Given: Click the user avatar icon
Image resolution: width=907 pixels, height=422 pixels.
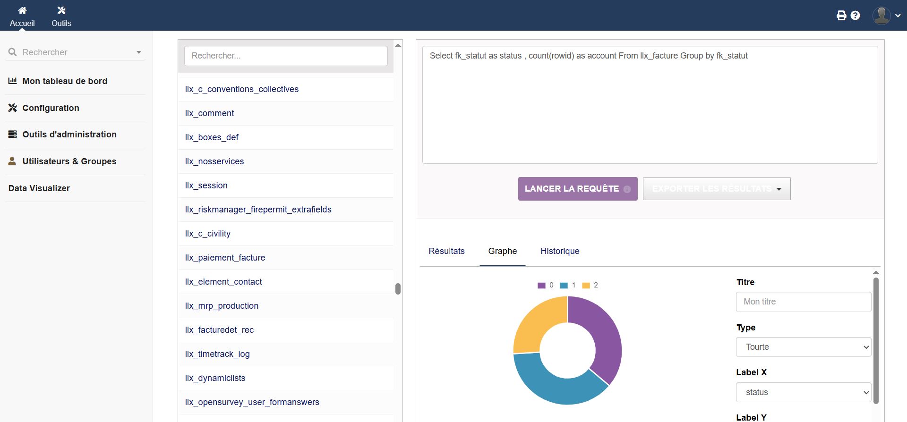Looking at the screenshot, I should (x=881, y=16).
